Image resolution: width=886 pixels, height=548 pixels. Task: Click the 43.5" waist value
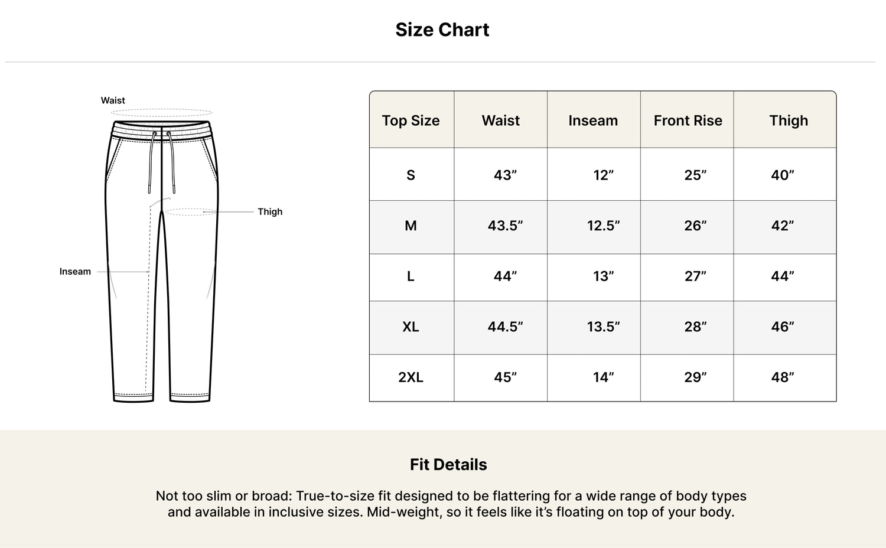pos(506,226)
